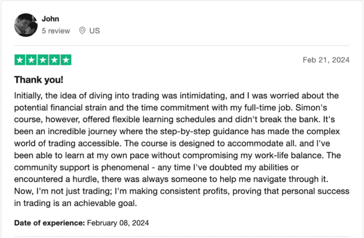
Task: Click the second green rating star
Action: [31, 60]
